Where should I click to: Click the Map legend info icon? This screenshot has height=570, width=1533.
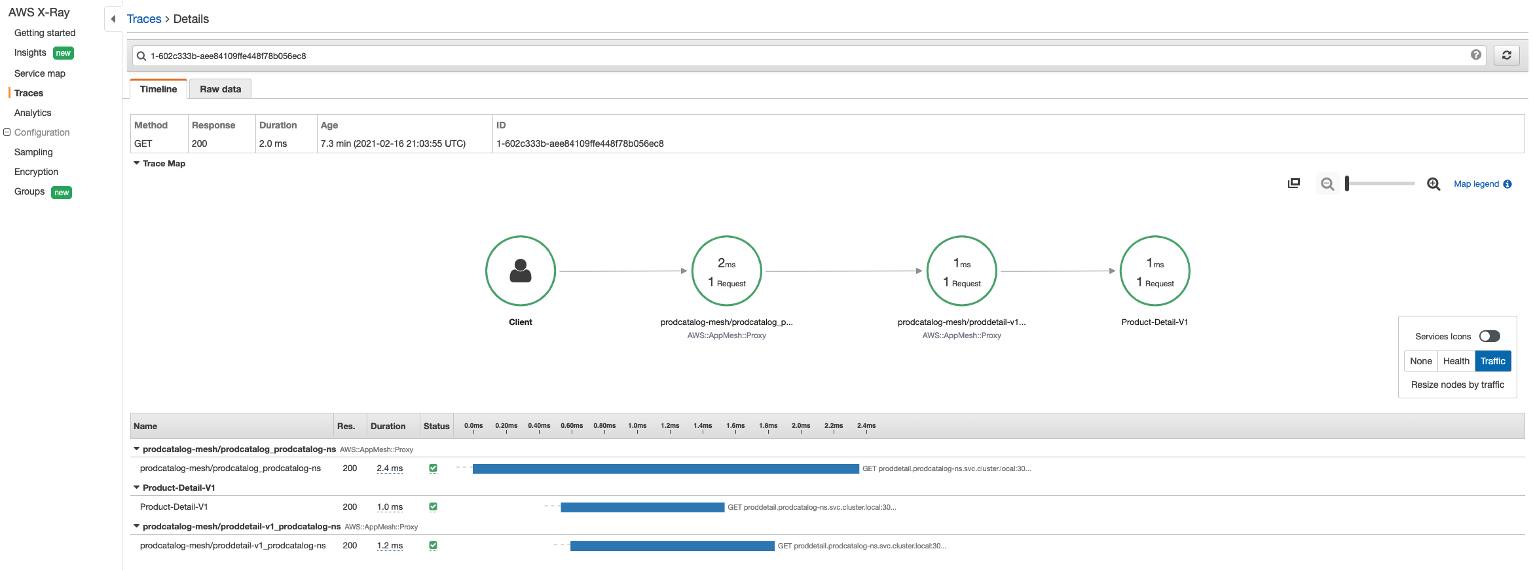click(1507, 184)
